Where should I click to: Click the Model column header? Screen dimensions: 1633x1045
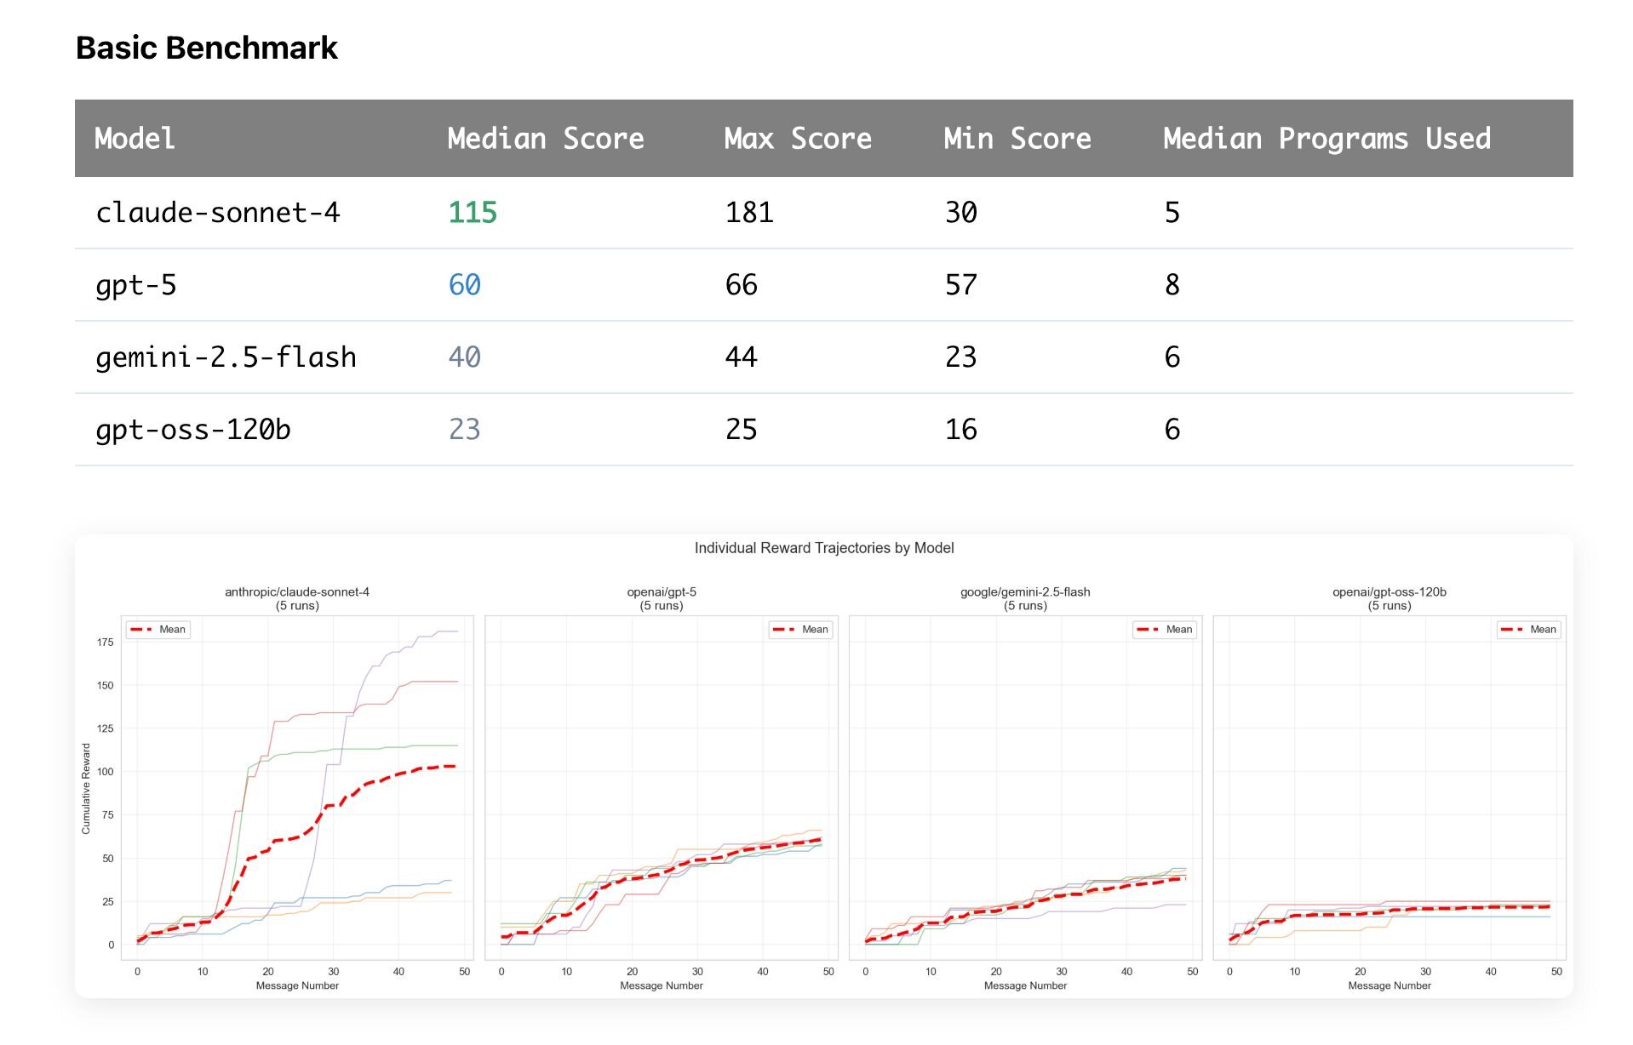click(x=135, y=139)
